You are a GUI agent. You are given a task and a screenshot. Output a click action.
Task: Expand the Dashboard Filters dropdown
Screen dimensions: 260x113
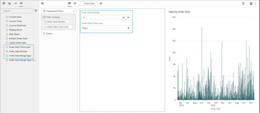pyautogui.click(x=58, y=11)
